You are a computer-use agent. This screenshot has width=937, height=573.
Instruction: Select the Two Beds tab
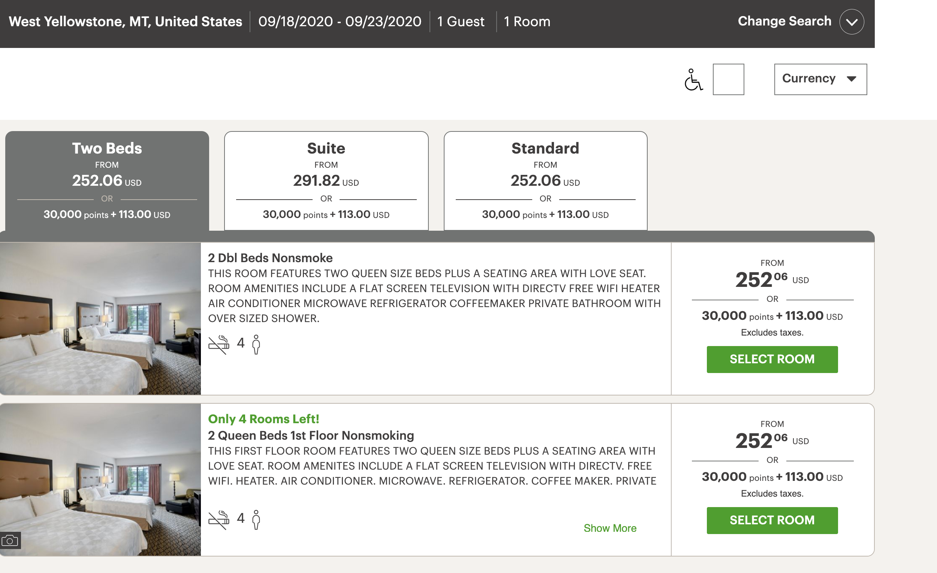(x=107, y=181)
